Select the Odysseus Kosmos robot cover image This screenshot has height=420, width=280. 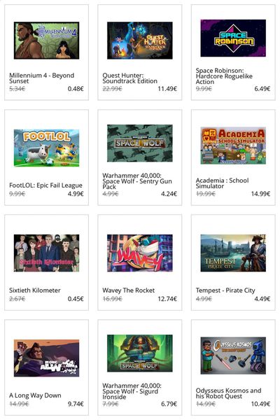pyautogui.click(x=233, y=356)
